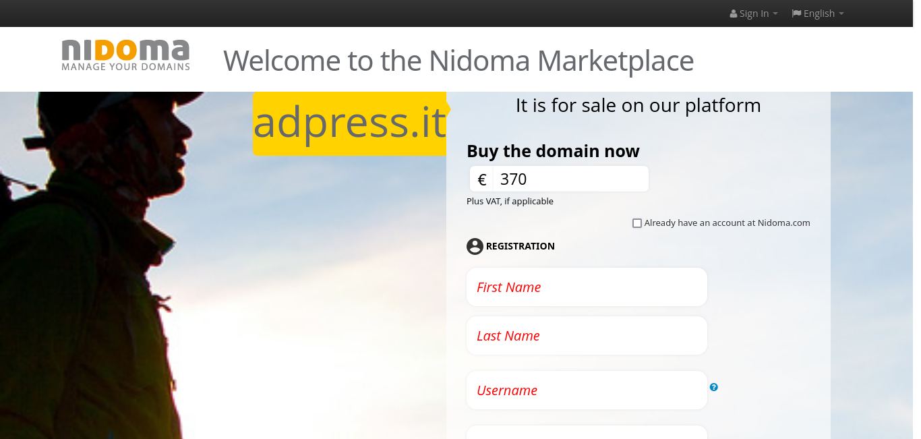Expand the Sign In dropdown caret
This screenshot has height=439, width=921.
pyautogui.click(x=775, y=13)
